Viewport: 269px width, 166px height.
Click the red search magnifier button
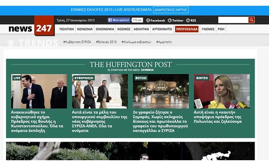(252, 20)
